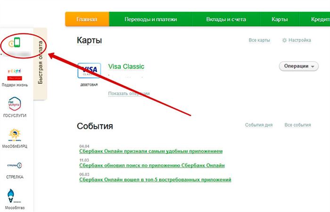Click the 06.03 news date

(84, 174)
